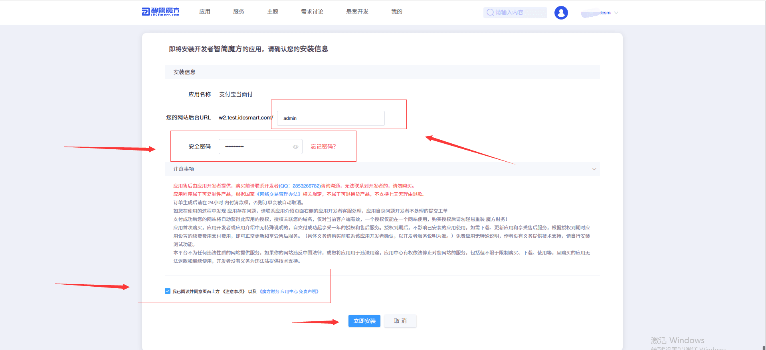Go to 悬赏开发 page
Image resolution: width=766 pixels, height=350 pixels.
[357, 12]
